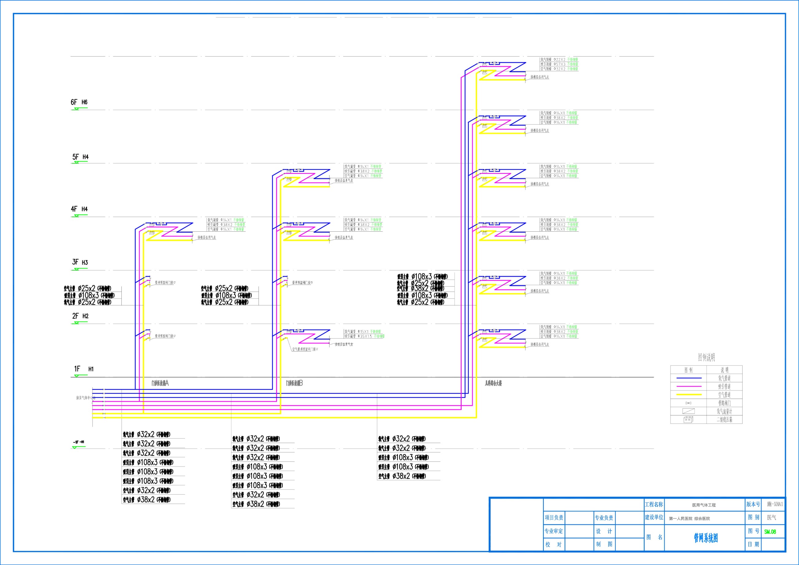The height and width of the screenshot is (565, 799).
Task: Click the 1F H1 elevation marker triangle
Action: point(77,376)
